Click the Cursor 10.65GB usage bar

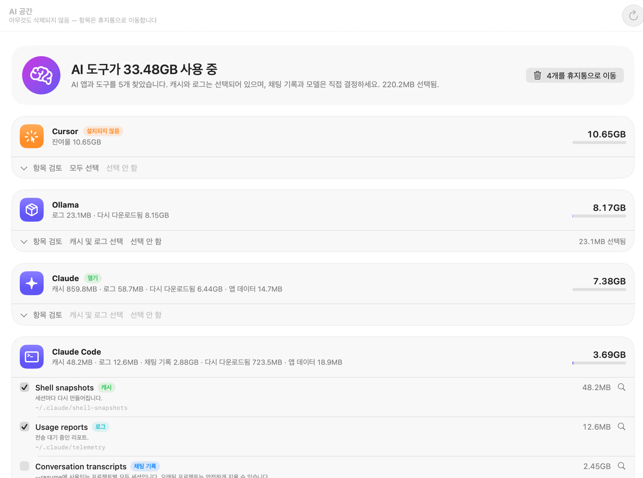599,143
